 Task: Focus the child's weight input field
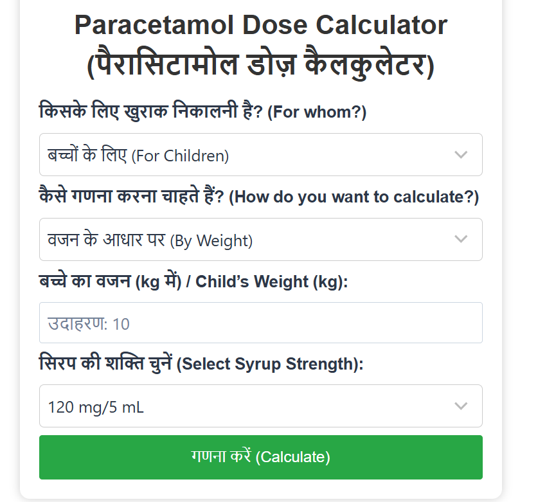260,323
